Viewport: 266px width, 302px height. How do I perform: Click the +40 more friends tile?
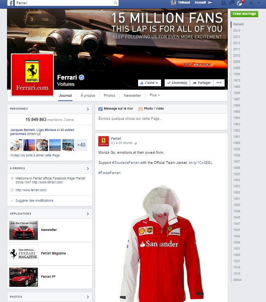pos(81,145)
